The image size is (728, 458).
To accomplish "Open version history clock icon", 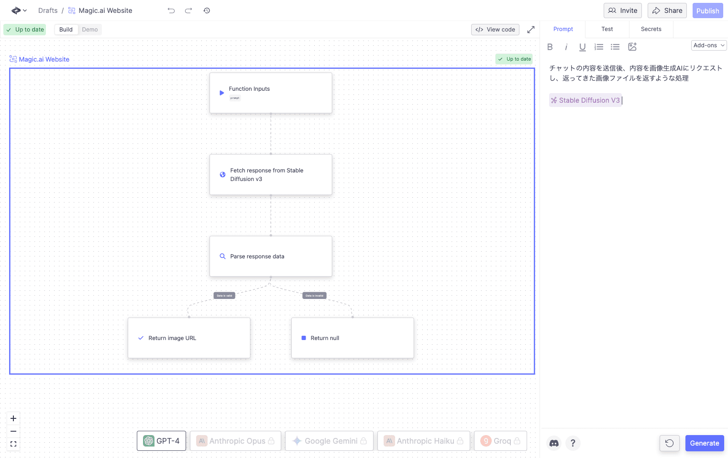I will [207, 11].
